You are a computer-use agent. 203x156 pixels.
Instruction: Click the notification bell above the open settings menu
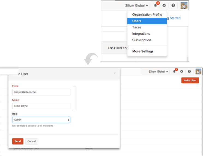[156, 5]
